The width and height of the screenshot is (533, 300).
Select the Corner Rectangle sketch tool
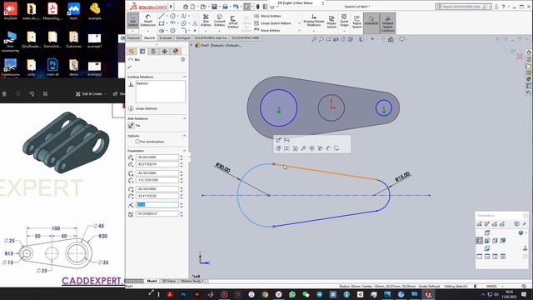point(162,23)
